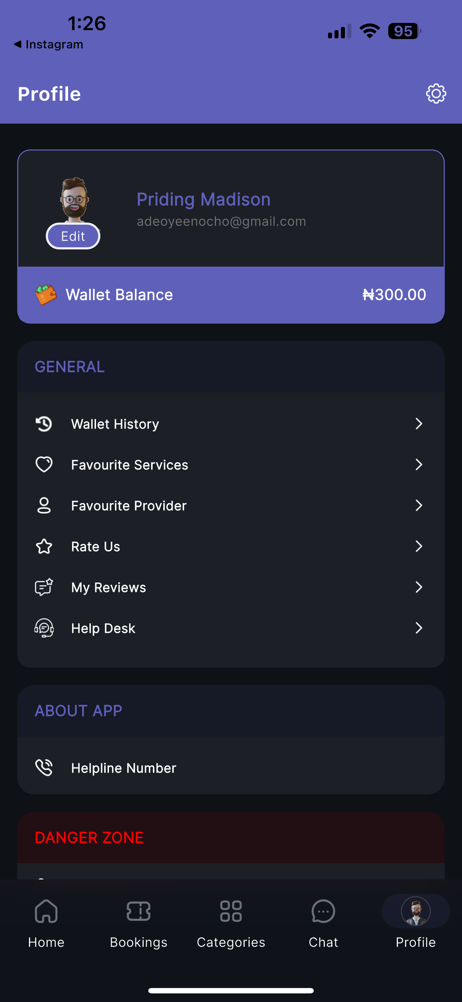The image size is (462, 1002).
Task: Tap the Help Desk headset icon
Action: coord(44,628)
